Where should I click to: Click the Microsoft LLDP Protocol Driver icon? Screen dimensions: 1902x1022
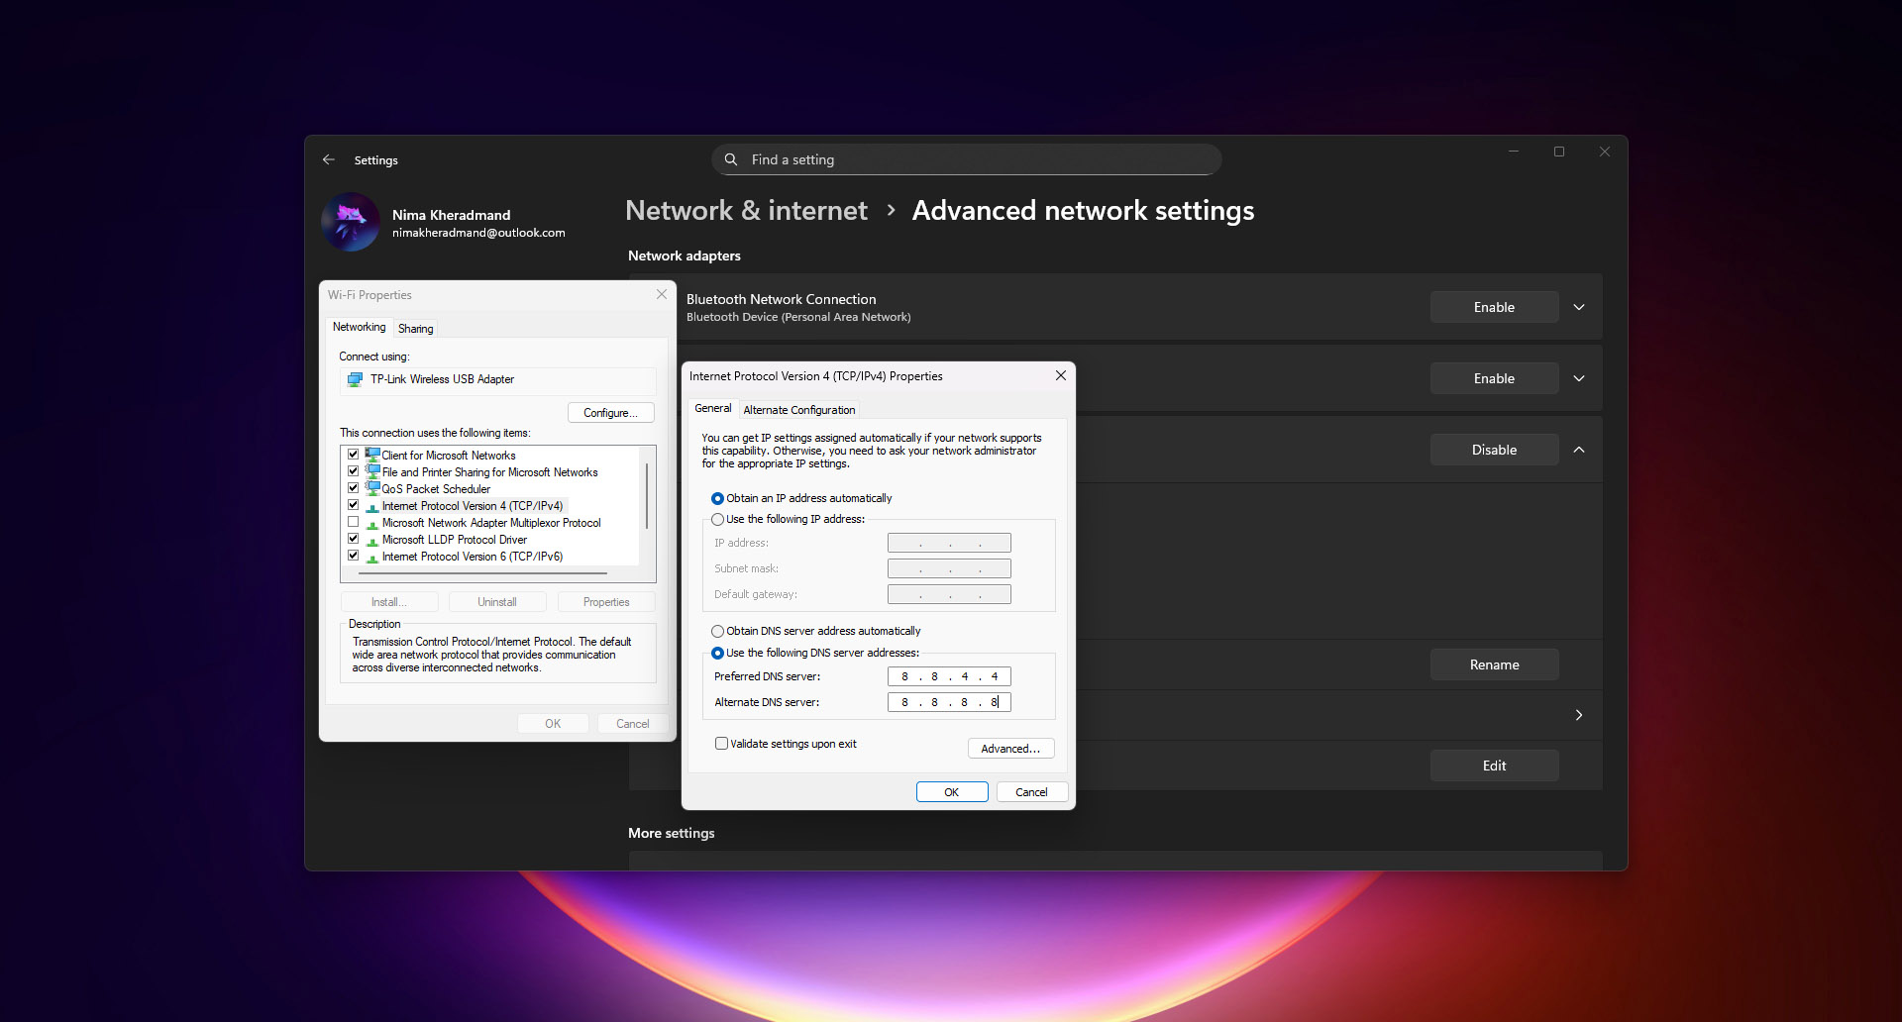(x=371, y=539)
